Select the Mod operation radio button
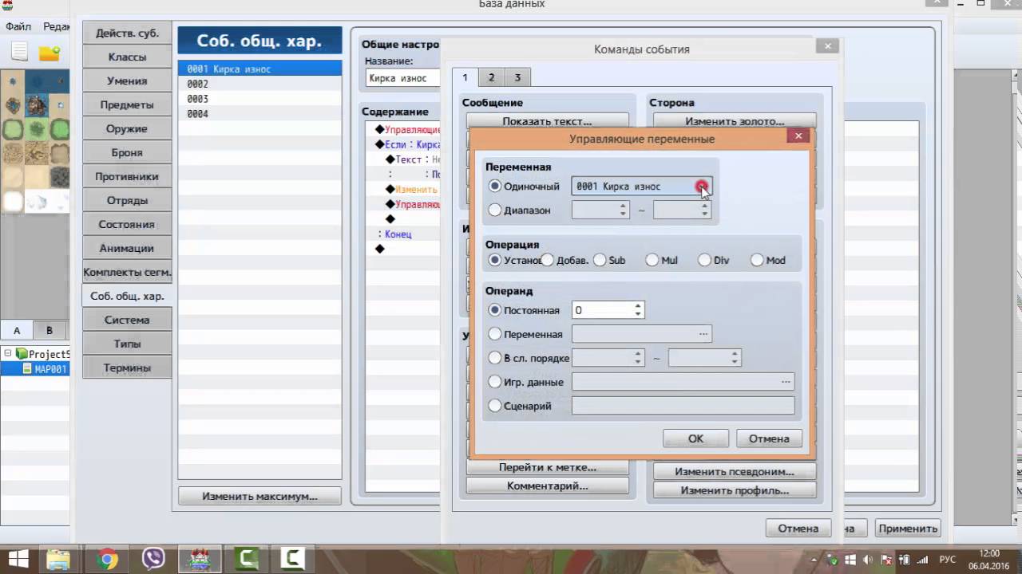Image resolution: width=1022 pixels, height=574 pixels. click(757, 260)
